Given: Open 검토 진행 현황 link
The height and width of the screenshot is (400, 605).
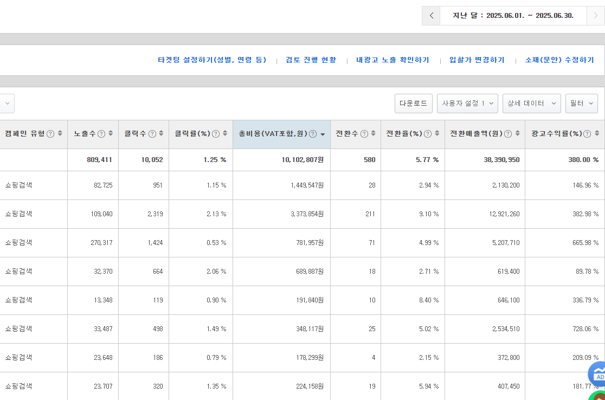Looking at the screenshot, I should coord(311,60).
